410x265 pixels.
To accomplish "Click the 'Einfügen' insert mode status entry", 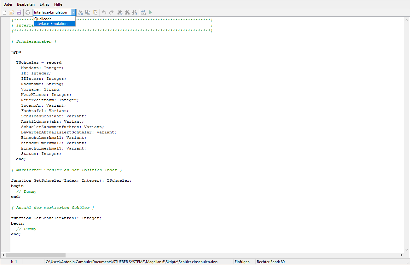I will [x=242, y=262].
